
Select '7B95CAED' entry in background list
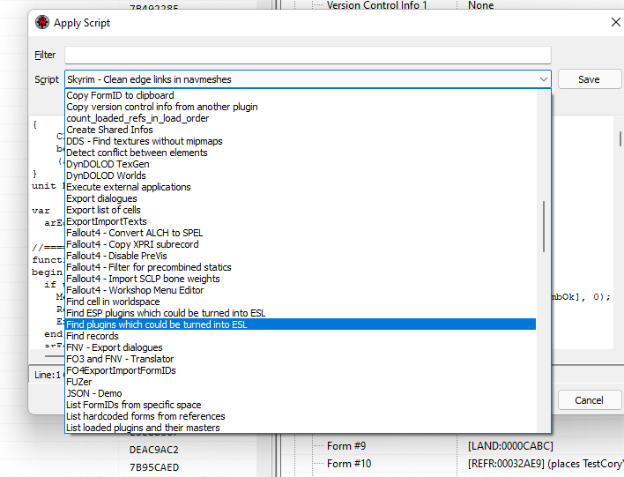pyautogui.click(x=154, y=467)
